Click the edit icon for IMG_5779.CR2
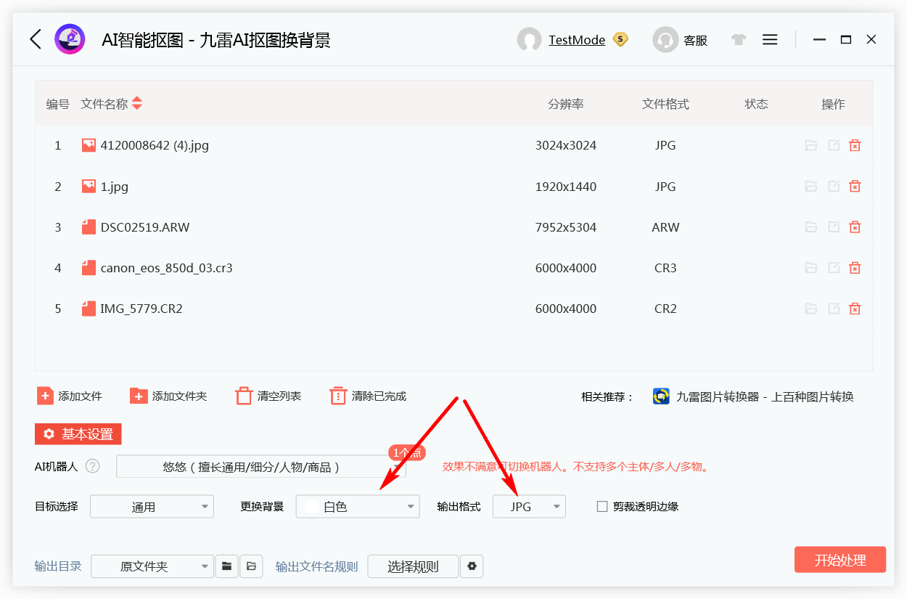The height and width of the screenshot is (599, 907). [x=833, y=308]
